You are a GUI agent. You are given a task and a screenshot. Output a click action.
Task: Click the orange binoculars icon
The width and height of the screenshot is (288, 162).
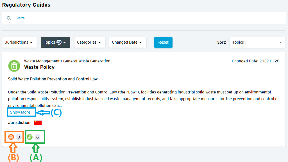(11, 137)
